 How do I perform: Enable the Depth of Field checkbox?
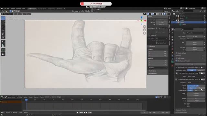(177, 53)
